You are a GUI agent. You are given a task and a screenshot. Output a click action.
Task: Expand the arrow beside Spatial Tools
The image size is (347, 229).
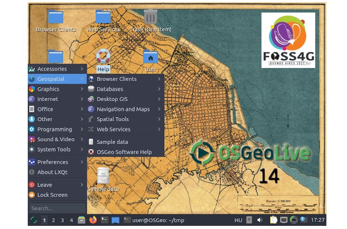tap(159, 119)
